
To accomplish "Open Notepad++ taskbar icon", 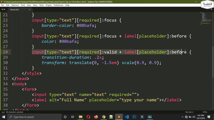I will tap(111, 117).
